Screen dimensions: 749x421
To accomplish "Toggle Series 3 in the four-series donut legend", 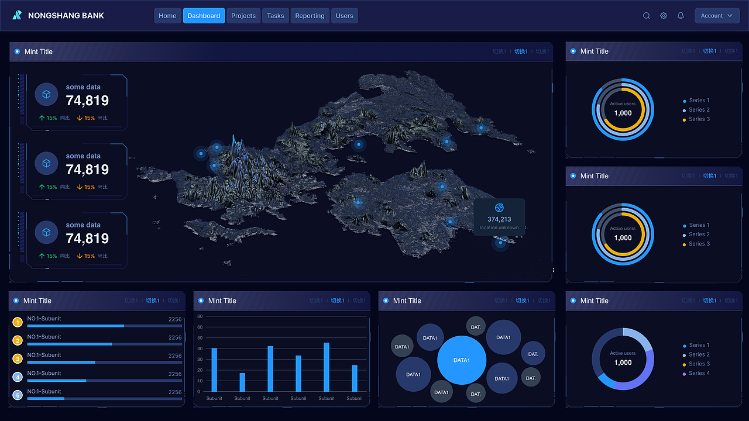I will click(x=696, y=364).
